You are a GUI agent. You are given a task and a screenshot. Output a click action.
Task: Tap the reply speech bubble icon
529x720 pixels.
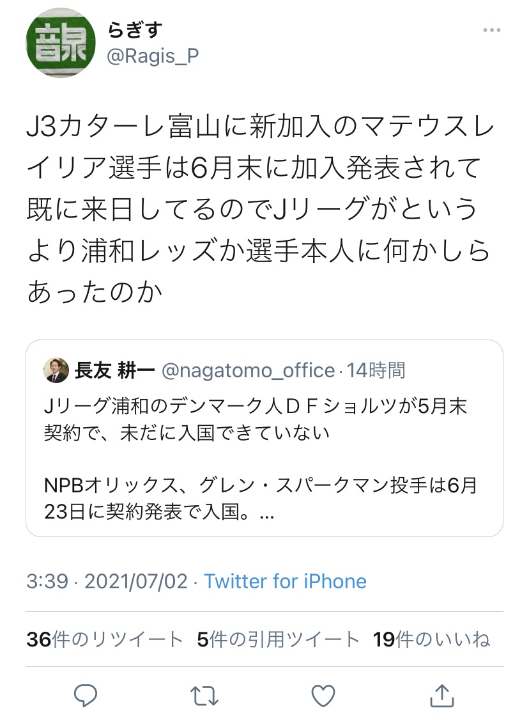coord(86,696)
